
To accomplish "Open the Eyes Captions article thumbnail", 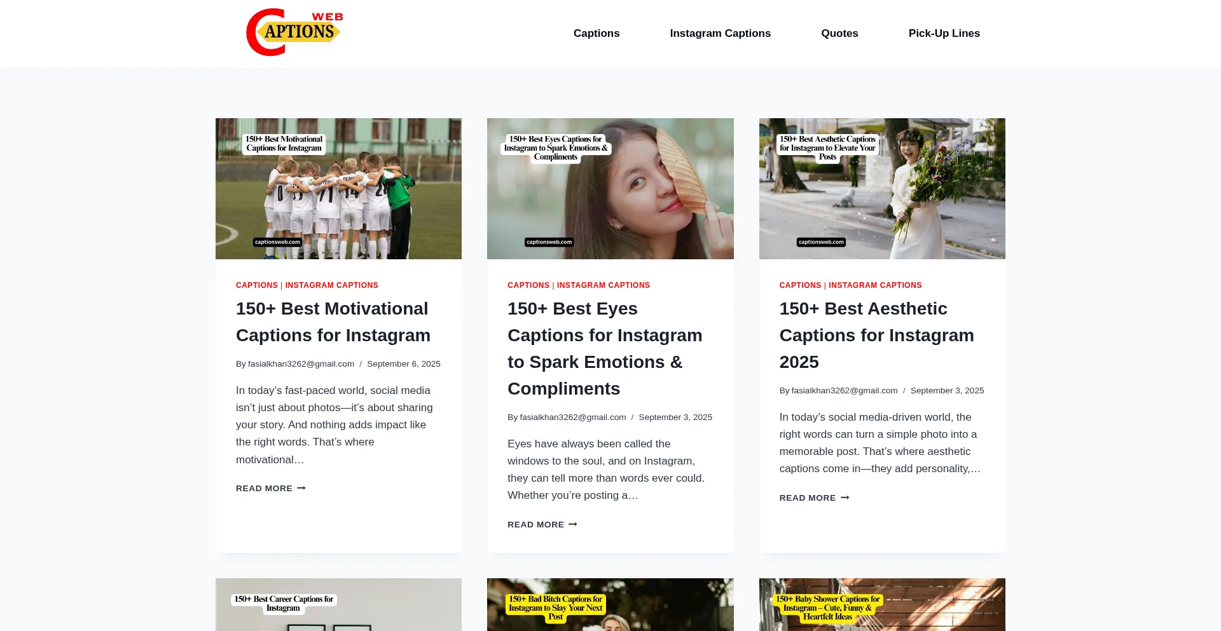I will 610,189.
